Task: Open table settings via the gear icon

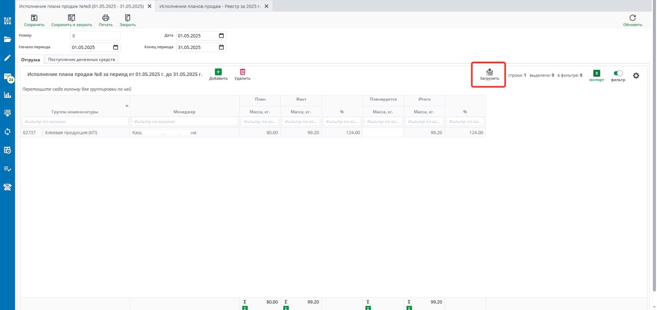Action: pos(636,76)
